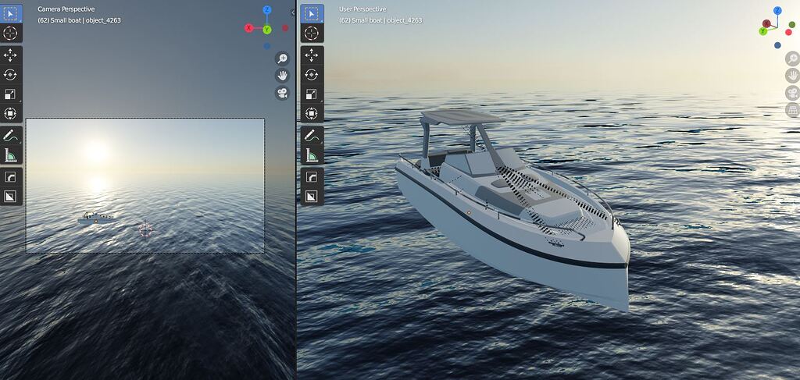The image size is (800, 380).
Task: Pick the Rotate tool in User Perspective viewport
Action: (x=312, y=75)
